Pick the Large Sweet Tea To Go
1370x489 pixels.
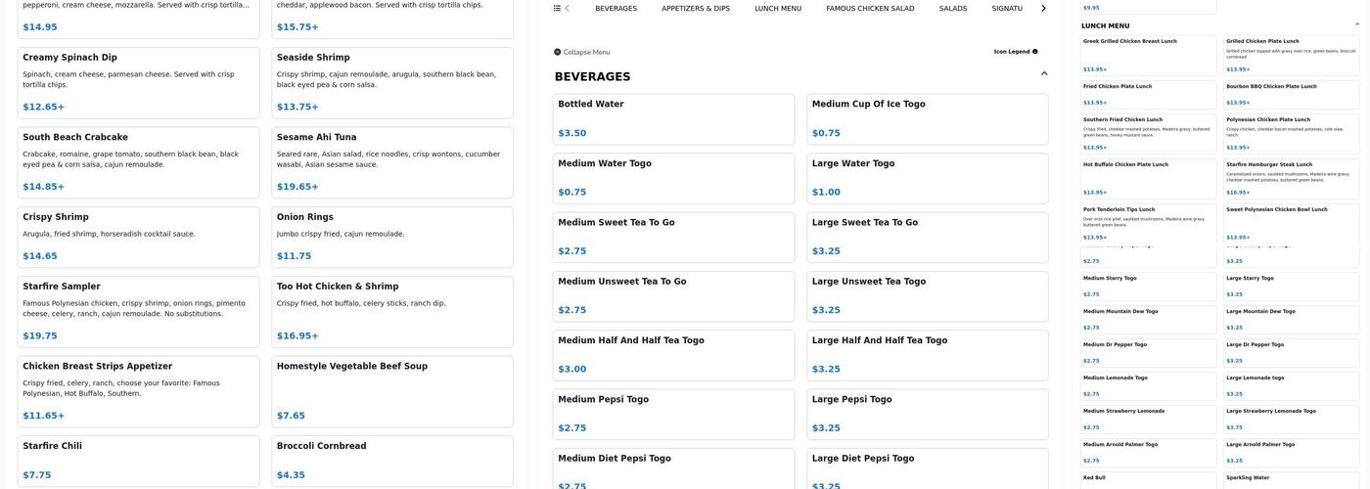[x=927, y=237]
